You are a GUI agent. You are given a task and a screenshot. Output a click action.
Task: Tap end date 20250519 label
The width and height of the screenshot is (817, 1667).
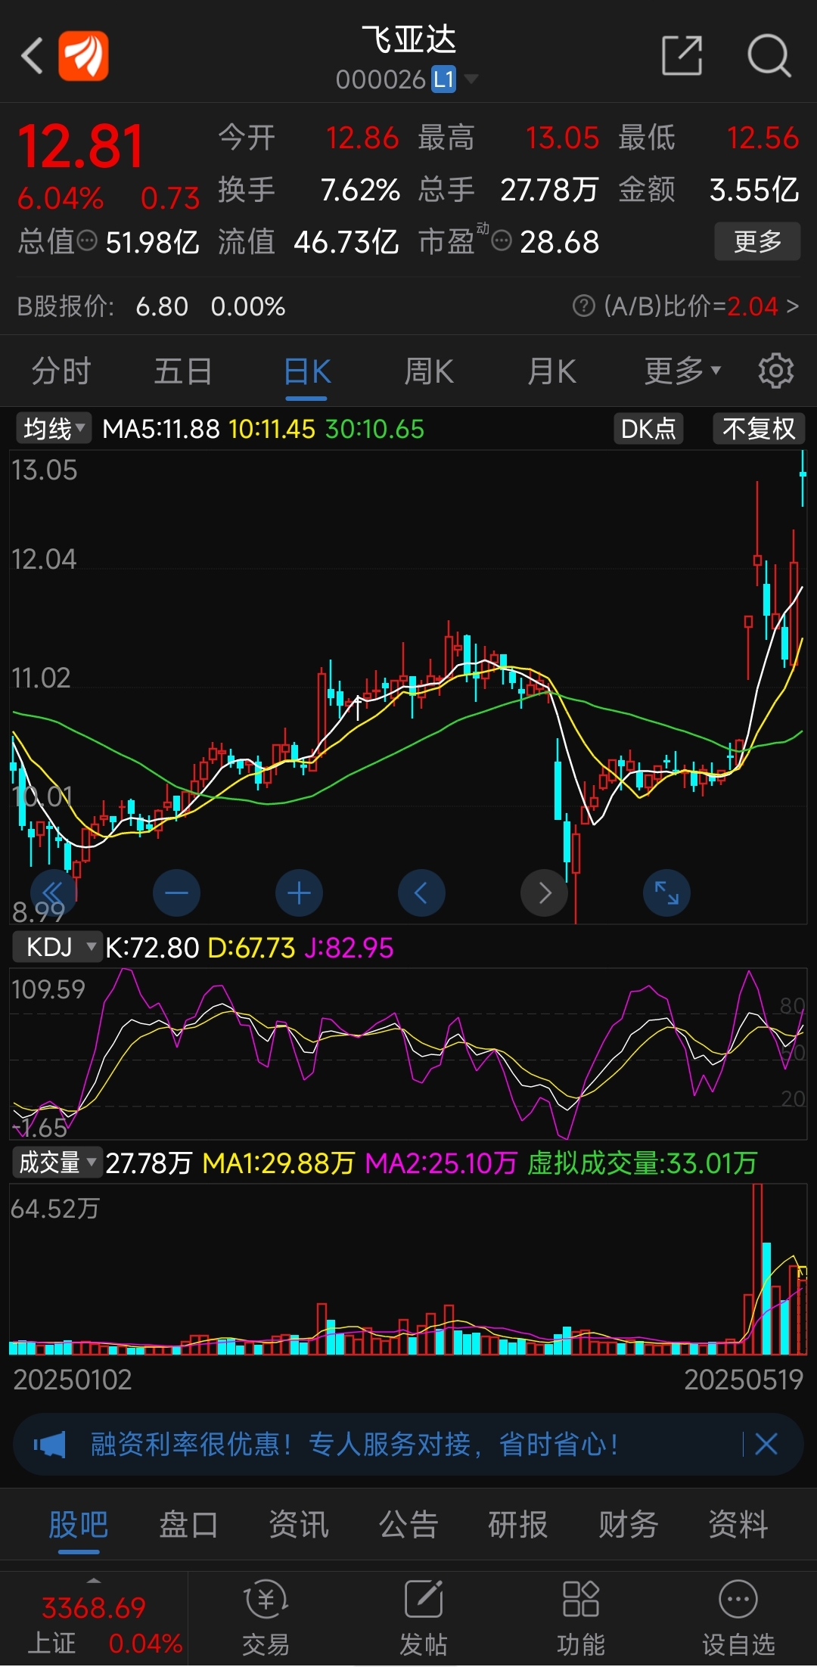click(744, 1380)
